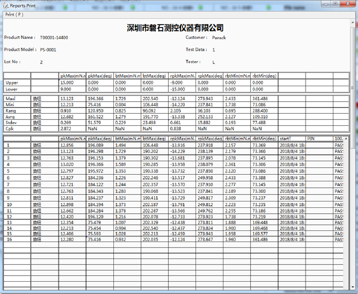This screenshot has width=358, height=294.
Task: Maximize the Reports Print window
Action: pos(335,4)
